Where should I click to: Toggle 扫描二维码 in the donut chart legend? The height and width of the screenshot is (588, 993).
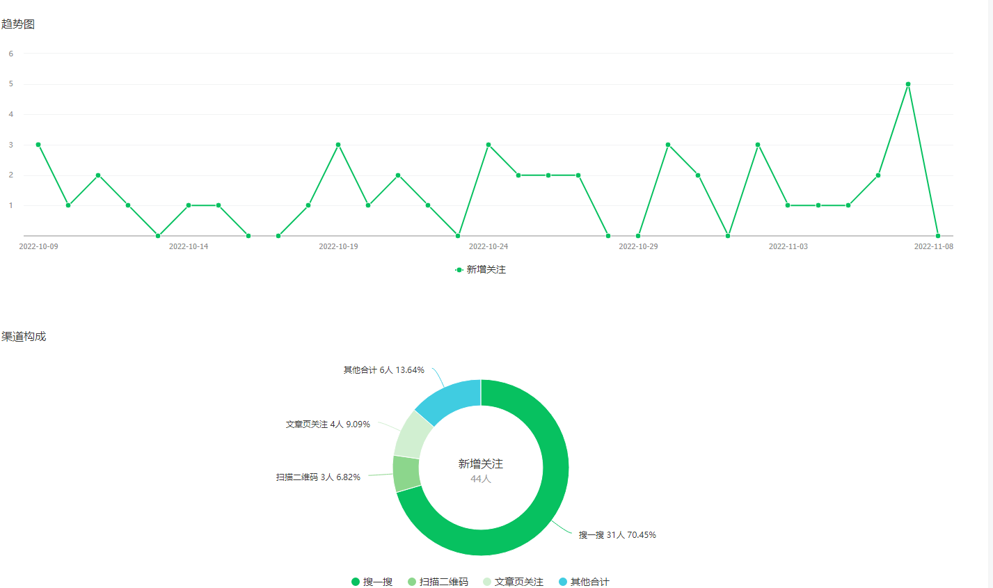438,582
